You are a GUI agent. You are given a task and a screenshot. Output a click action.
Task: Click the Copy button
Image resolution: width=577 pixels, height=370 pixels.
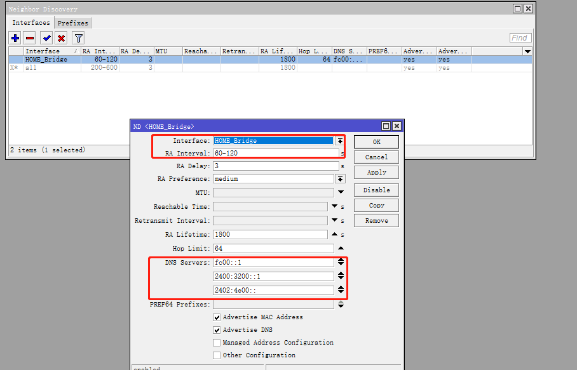tap(376, 206)
